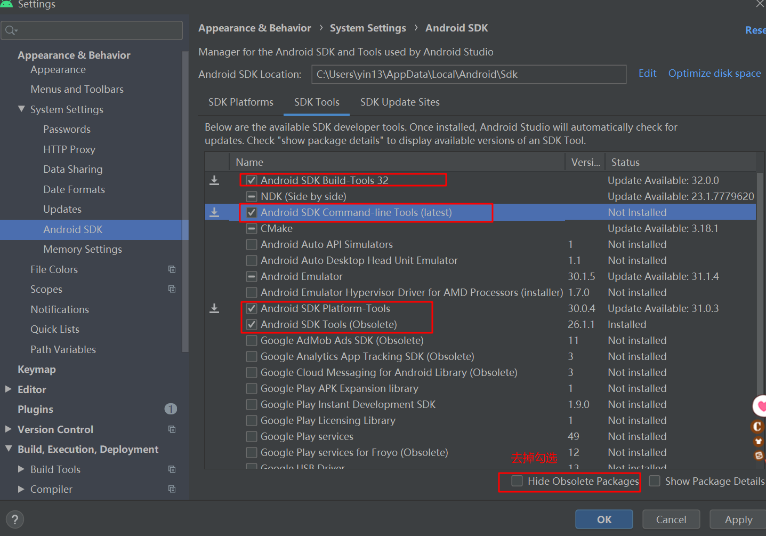
Task: Open Path Variables settings
Action: [63, 349]
